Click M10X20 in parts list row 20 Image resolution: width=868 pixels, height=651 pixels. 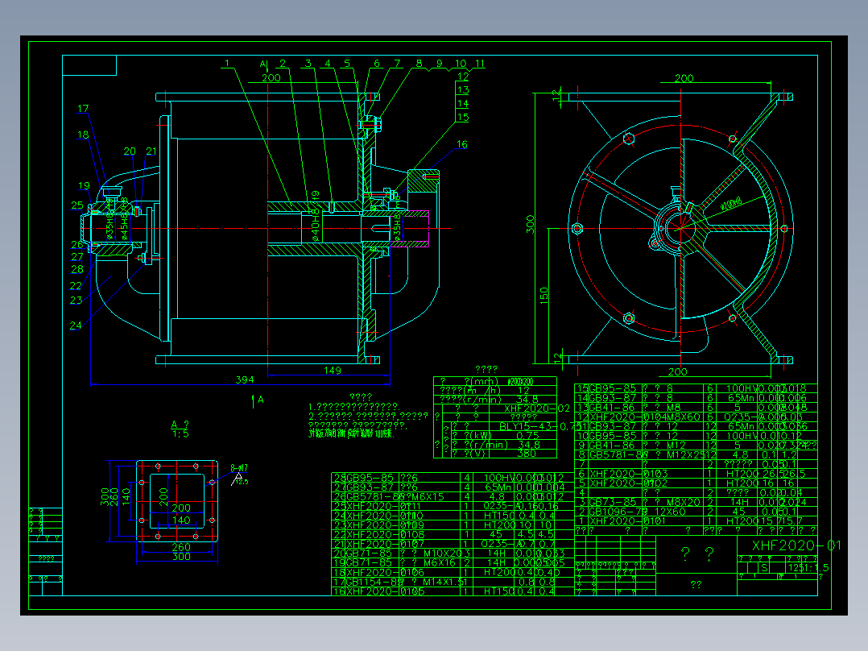coord(443,553)
